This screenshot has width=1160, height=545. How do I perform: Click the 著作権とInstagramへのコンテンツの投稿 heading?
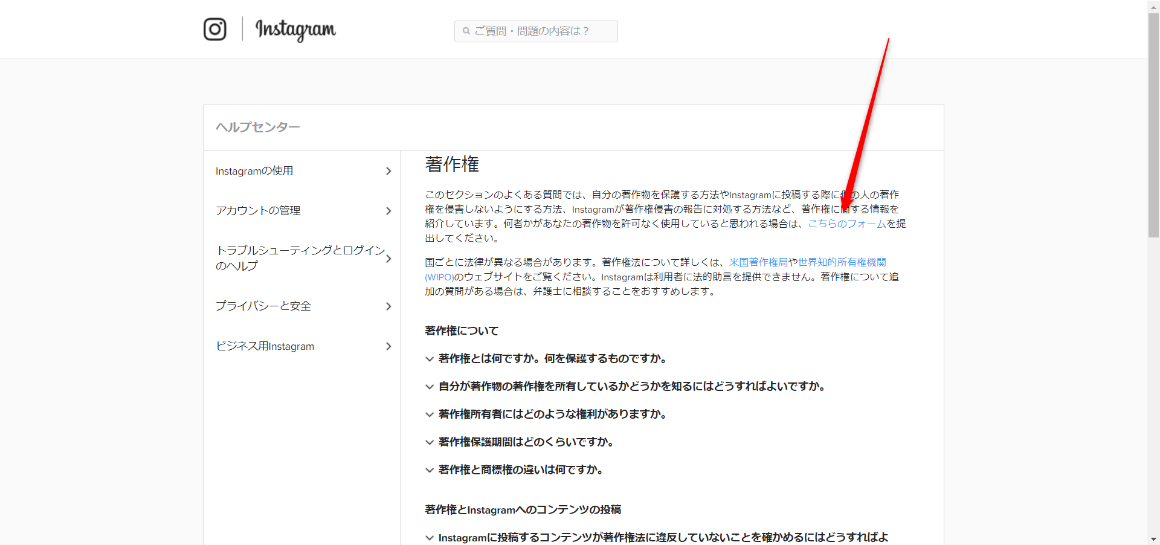tap(523, 510)
